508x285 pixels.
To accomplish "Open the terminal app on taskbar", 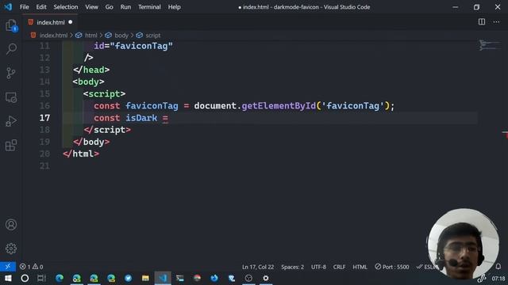I will tap(180, 278).
